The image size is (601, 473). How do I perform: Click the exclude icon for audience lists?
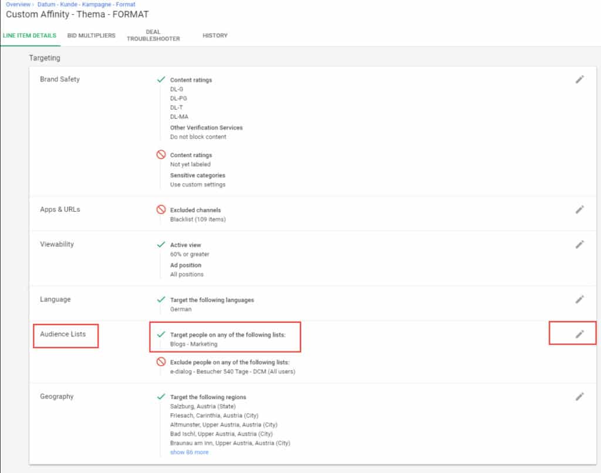[x=161, y=362]
